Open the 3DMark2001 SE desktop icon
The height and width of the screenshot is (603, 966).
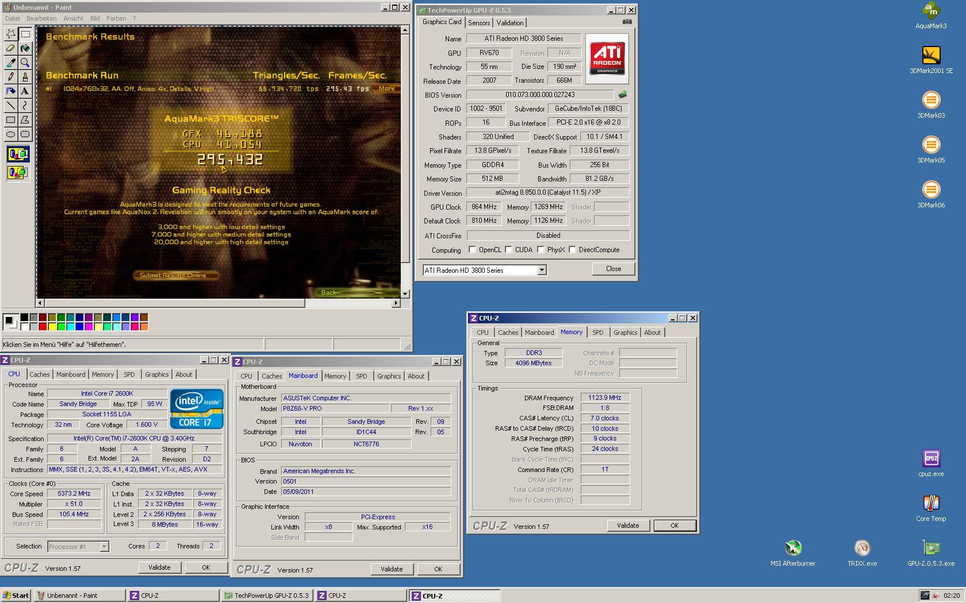pos(931,60)
